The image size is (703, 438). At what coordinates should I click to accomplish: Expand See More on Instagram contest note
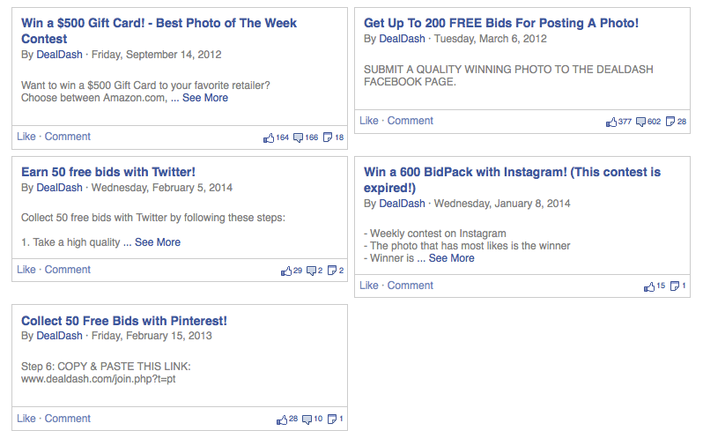451,258
